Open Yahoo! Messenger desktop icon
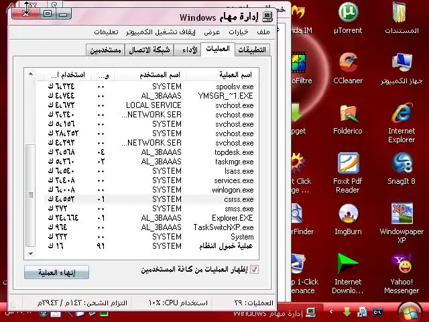This screenshot has height=322, width=429. (402, 273)
